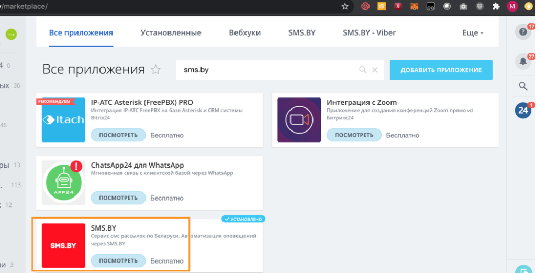Open the red JS browser extension
This screenshot has width=536, height=273.
point(398,6)
